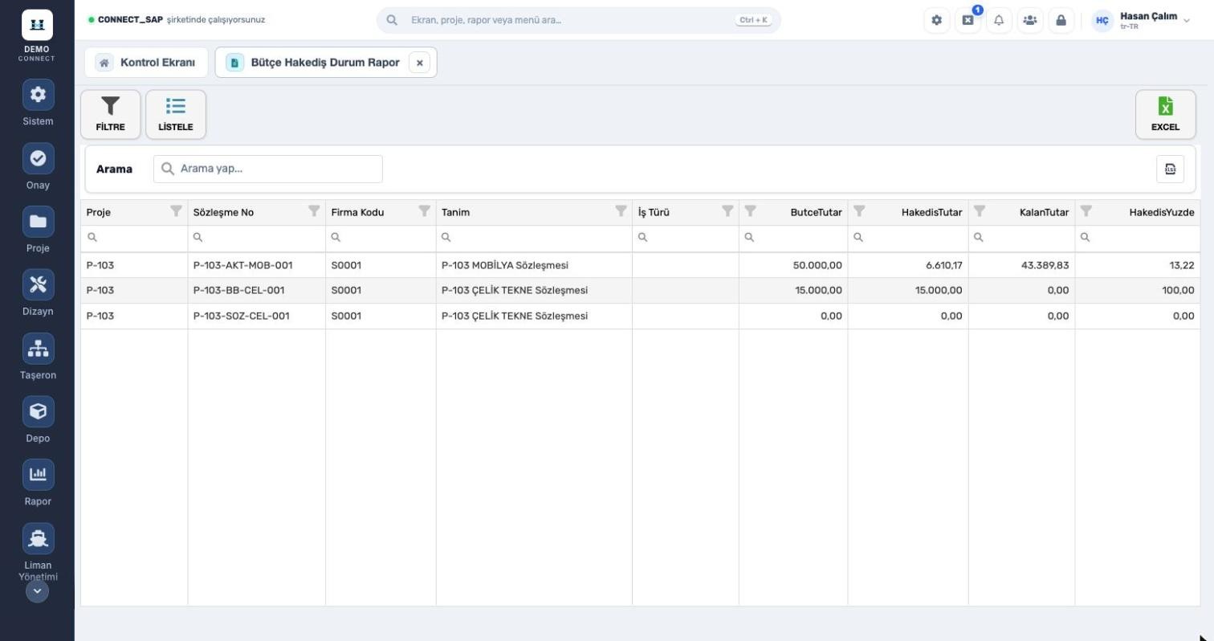Open filter for the HakedisTutar column
The image size is (1214, 641).
859,211
